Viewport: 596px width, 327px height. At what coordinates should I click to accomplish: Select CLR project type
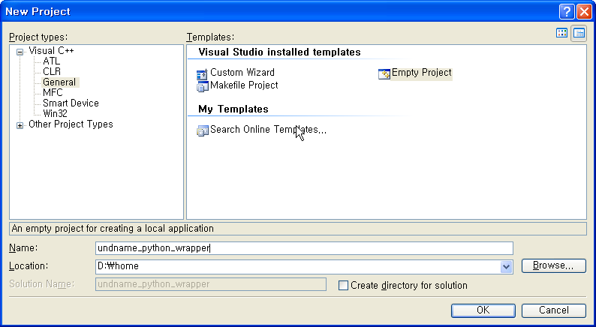52,71
